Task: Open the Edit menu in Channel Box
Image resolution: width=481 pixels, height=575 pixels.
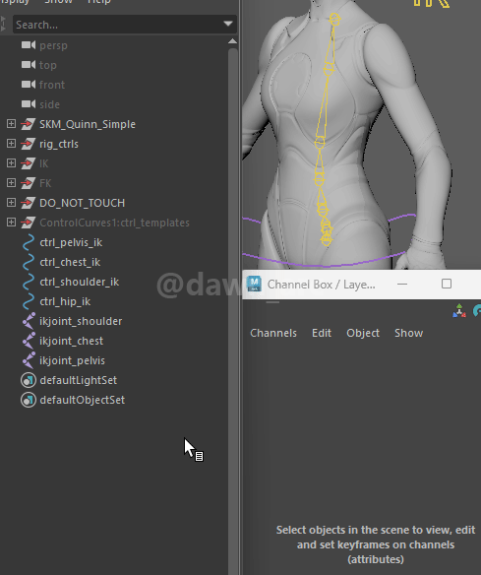Action: (322, 333)
